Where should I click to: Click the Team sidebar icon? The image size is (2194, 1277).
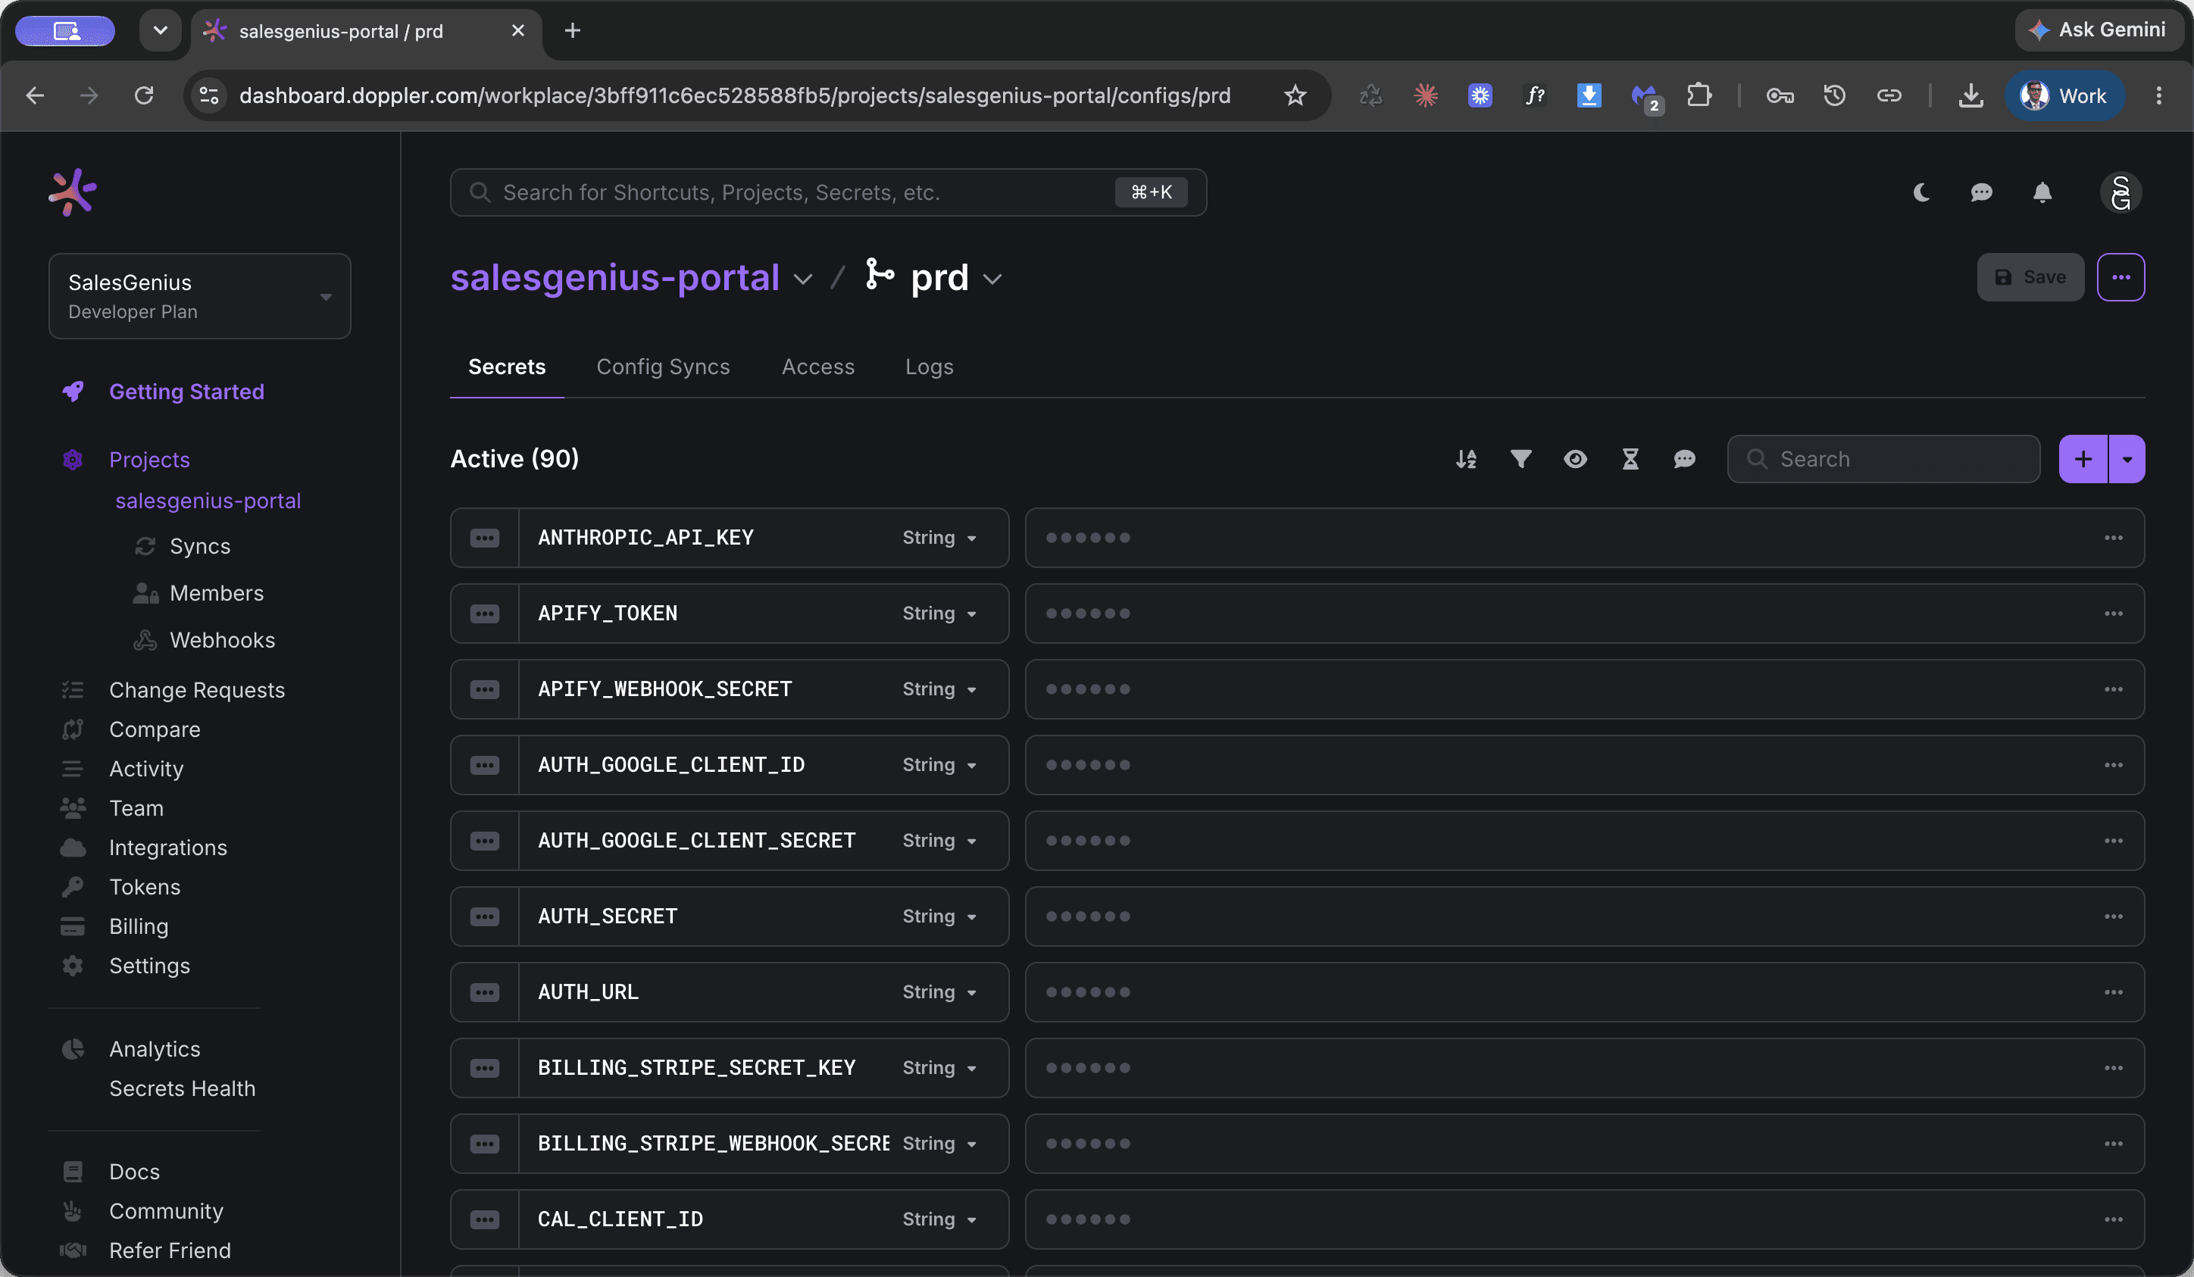tap(72, 808)
